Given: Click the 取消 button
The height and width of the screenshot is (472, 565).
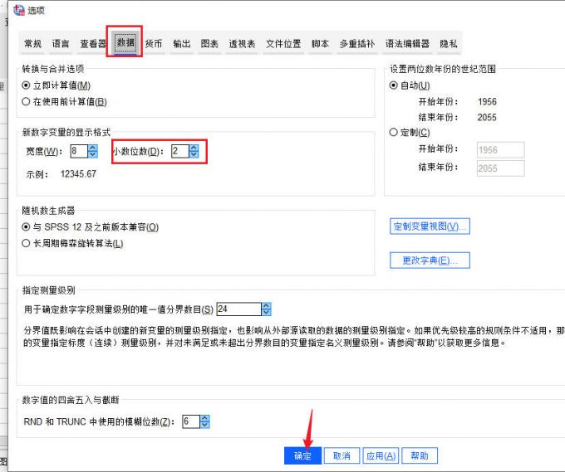Looking at the screenshot, I should (x=341, y=455).
